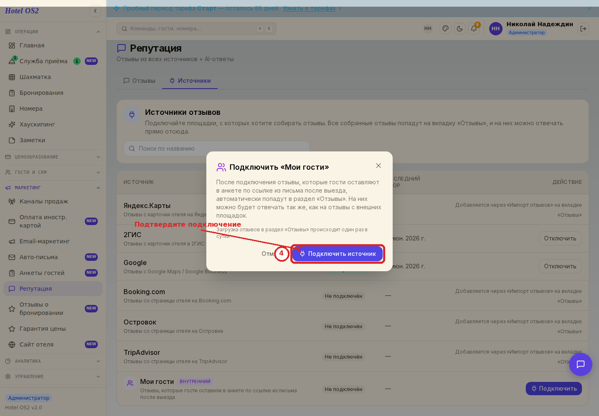Screen dimensions: 599x416
Task: Click the НН user avatar
Action: click(x=495, y=29)
